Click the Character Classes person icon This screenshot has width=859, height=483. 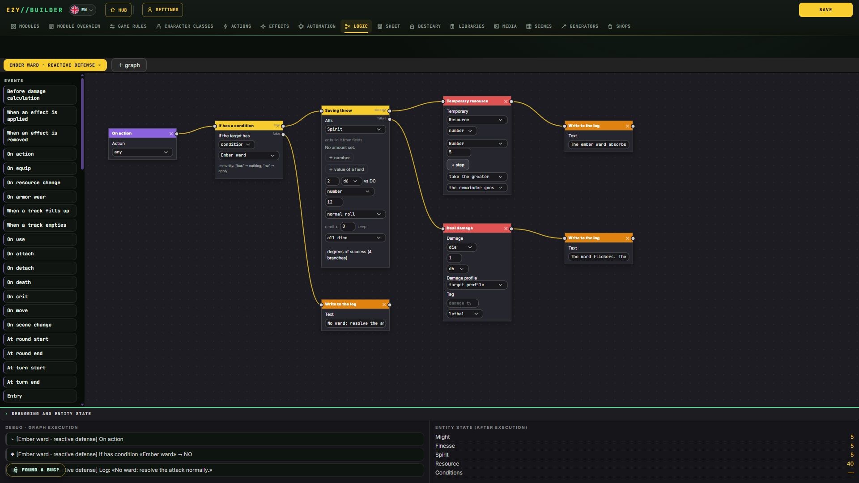tap(159, 26)
